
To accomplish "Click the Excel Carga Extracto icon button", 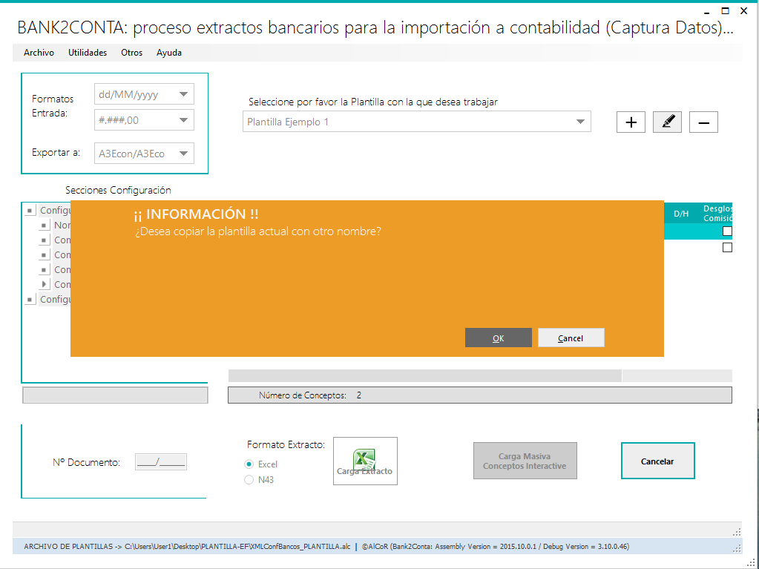I will coord(365,461).
